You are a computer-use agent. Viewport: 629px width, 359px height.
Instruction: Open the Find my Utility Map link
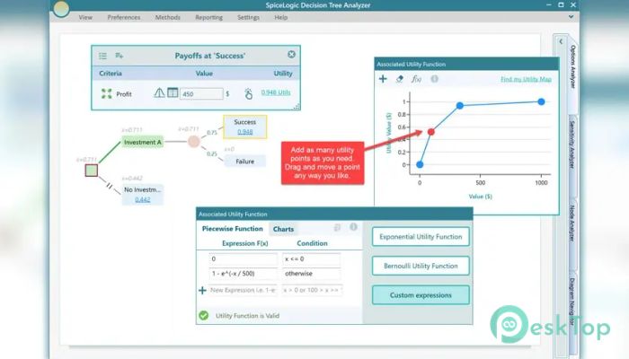coord(526,79)
